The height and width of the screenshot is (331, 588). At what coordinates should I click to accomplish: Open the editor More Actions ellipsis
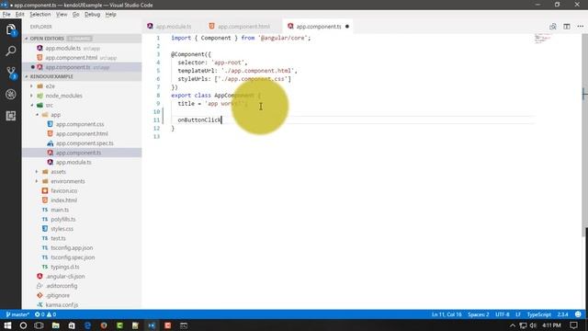click(581, 27)
